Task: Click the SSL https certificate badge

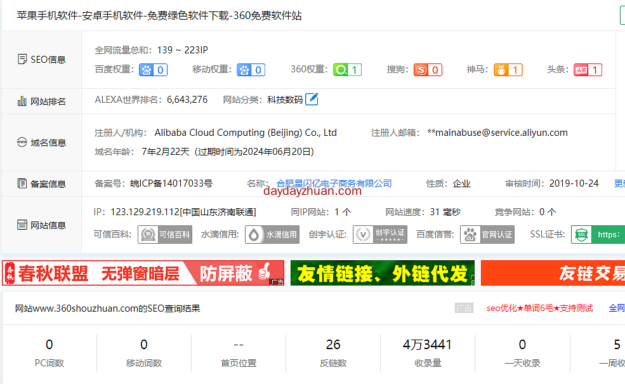Action: 598,234
